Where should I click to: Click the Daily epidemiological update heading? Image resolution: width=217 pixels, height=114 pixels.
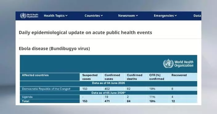click(x=85, y=32)
